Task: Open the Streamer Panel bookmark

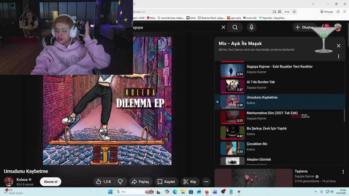Action: pos(212,18)
